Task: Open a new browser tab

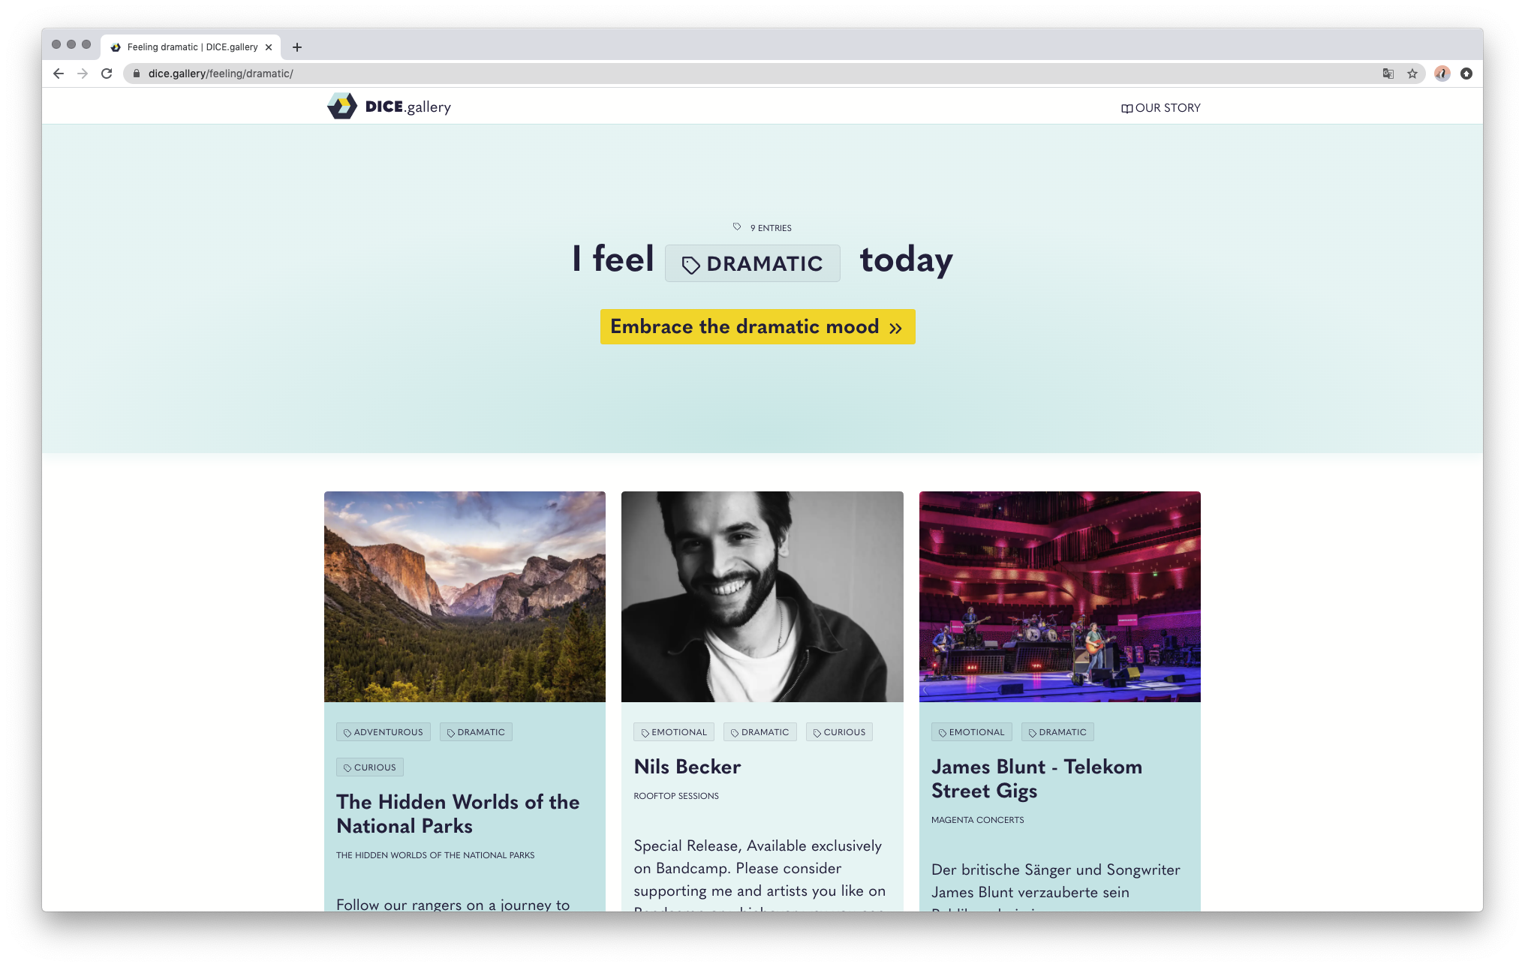Action: click(297, 47)
